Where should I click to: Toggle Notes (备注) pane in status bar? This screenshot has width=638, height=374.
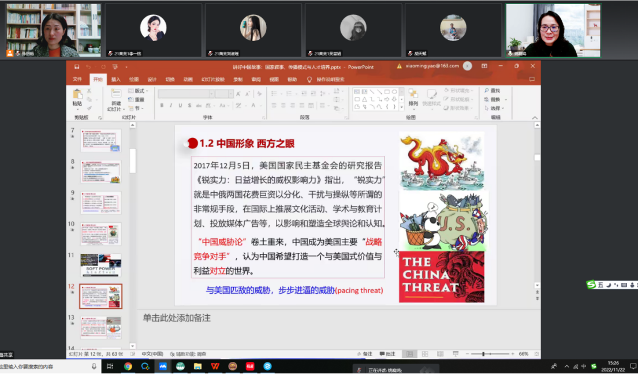pos(364,354)
